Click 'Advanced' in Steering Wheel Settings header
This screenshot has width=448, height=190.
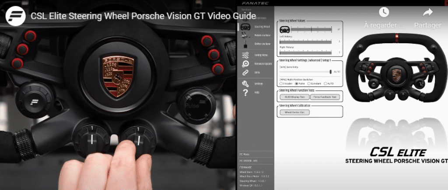pyautogui.click(x=315, y=60)
